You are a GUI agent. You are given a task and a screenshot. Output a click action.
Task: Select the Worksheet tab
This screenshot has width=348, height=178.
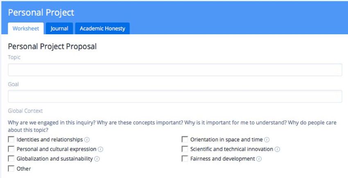point(26,29)
